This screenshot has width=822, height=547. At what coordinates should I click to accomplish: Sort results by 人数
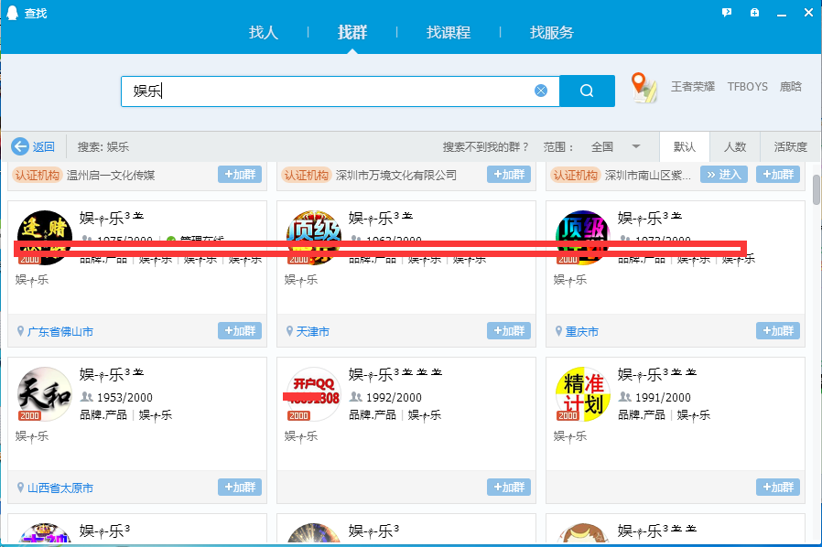735,146
